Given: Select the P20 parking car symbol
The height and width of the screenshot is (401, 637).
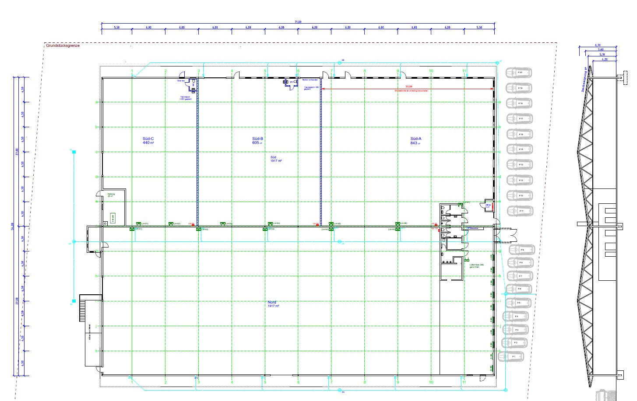Looking at the screenshot, I should 519,73.
